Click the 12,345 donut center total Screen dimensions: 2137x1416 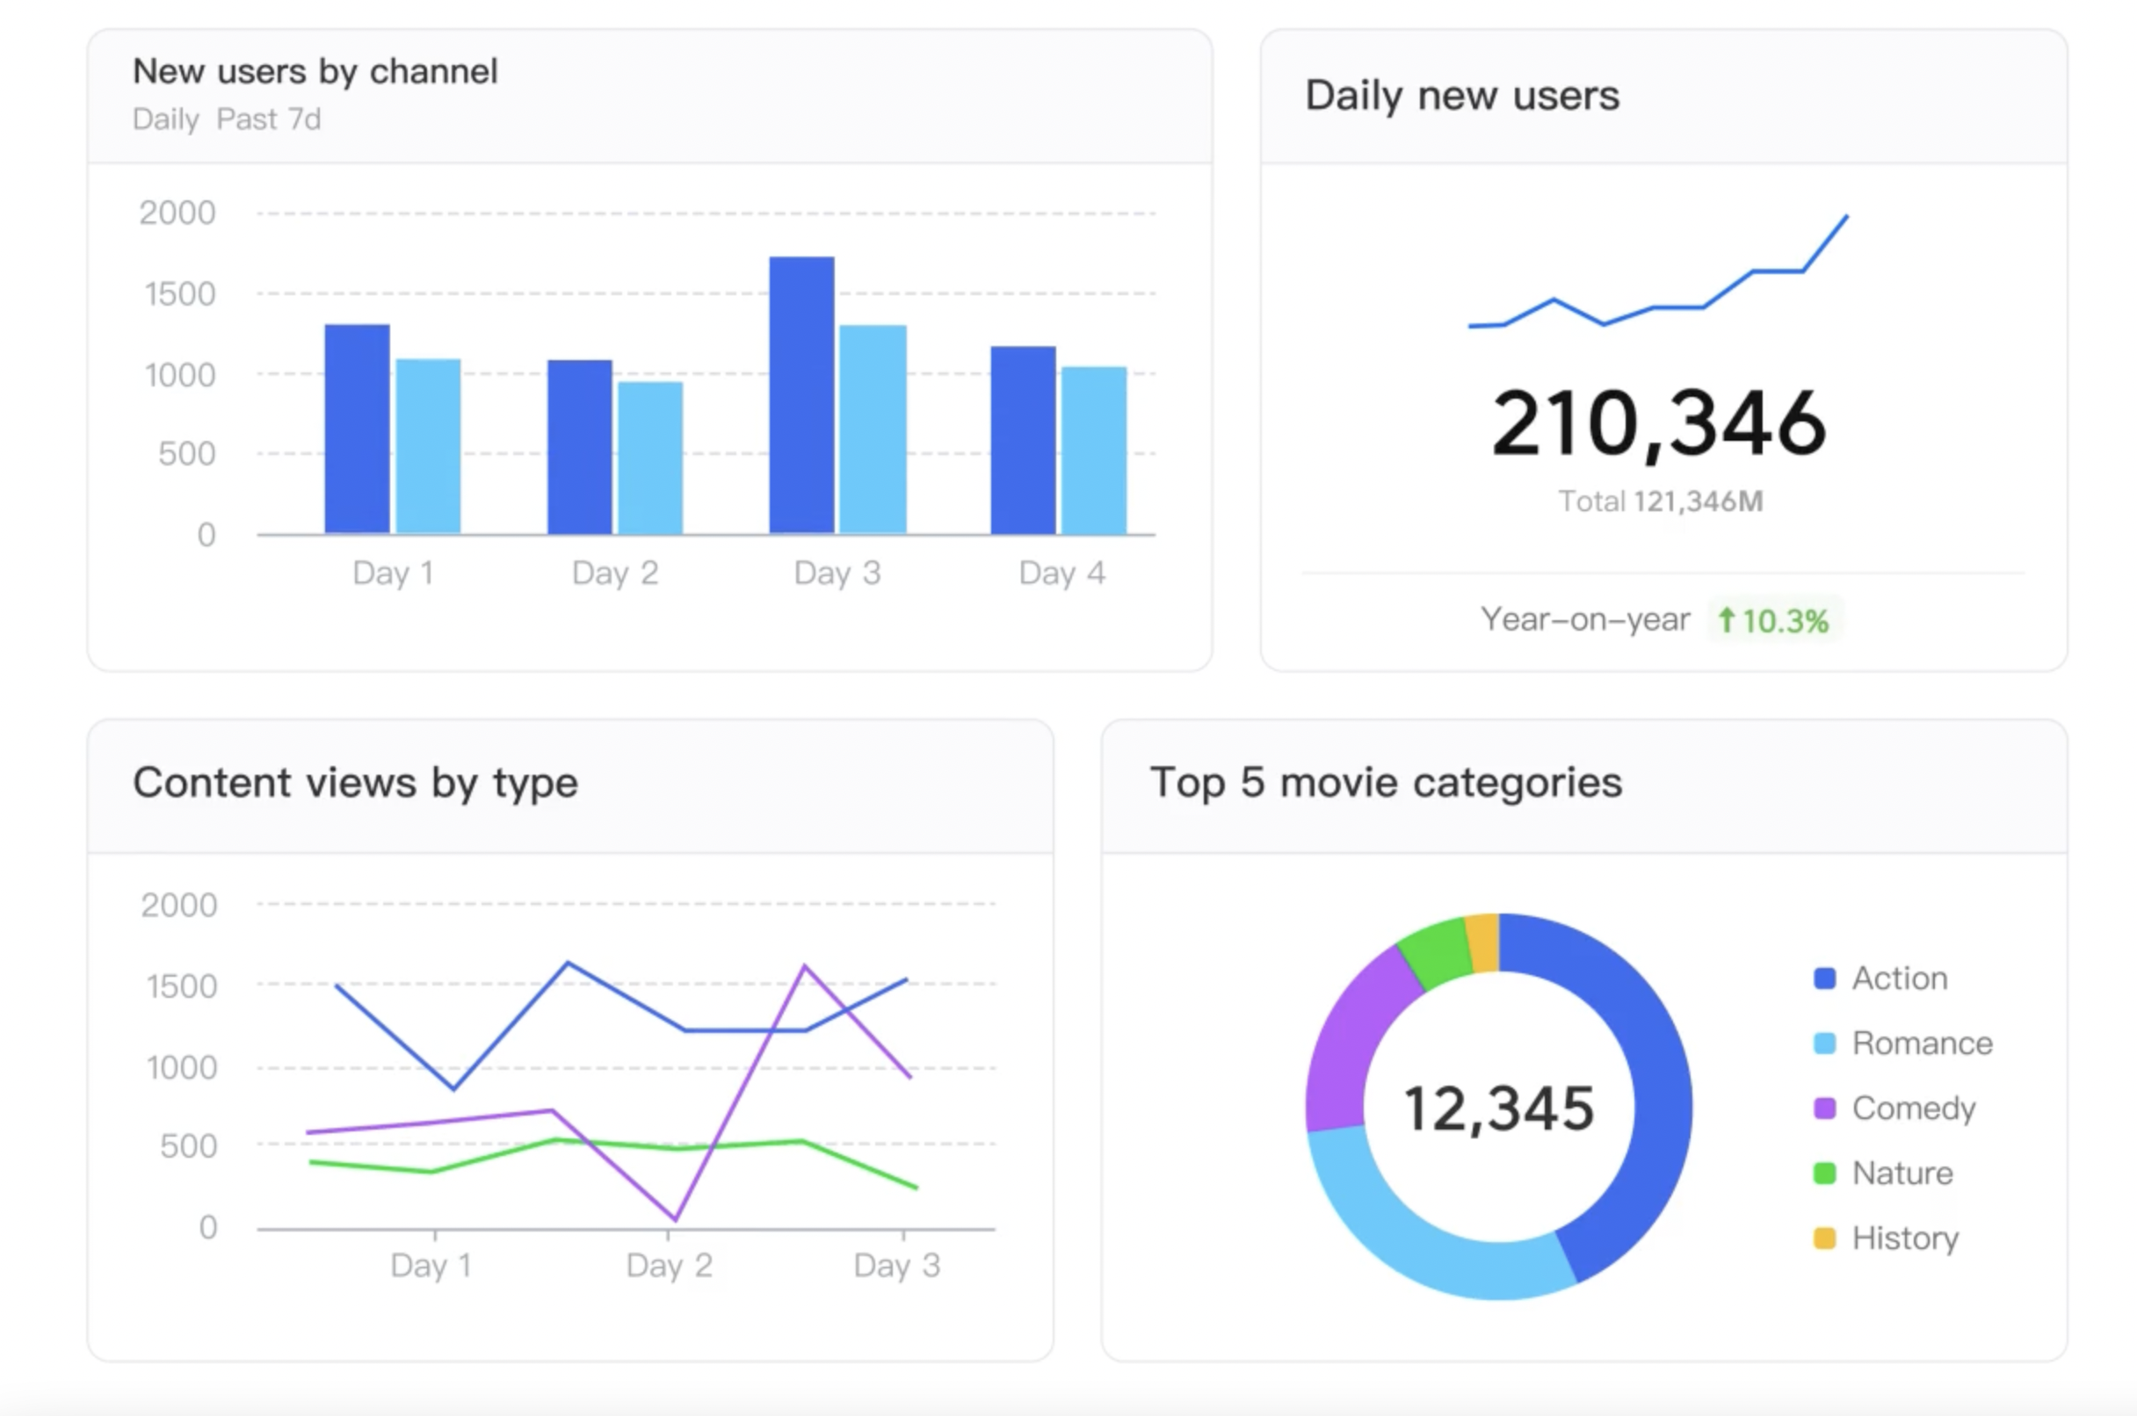point(1498,1108)
